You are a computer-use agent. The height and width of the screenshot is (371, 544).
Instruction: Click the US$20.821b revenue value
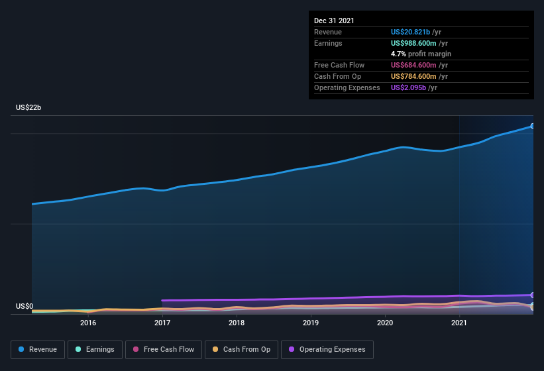pyautogui.click(x=410, y=32)
